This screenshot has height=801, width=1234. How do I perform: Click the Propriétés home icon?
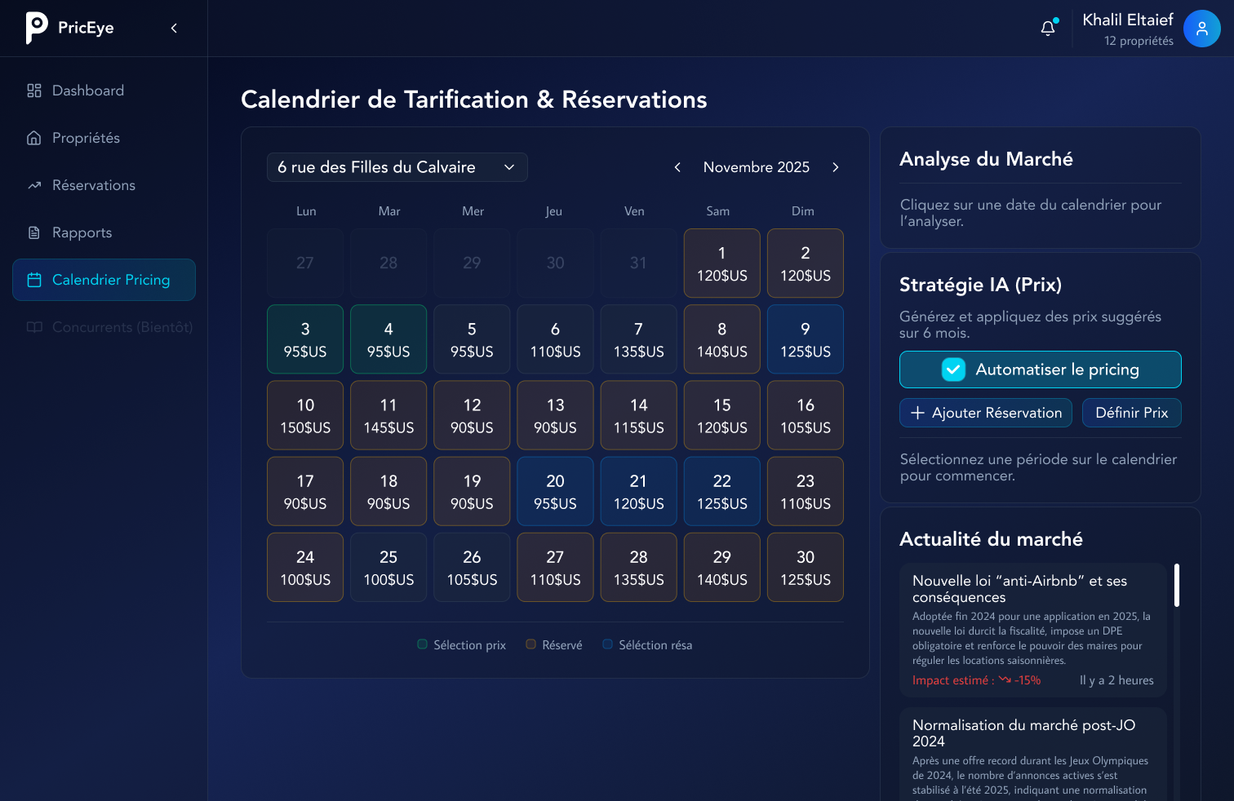pyautogui.click(x=34, y=138)
